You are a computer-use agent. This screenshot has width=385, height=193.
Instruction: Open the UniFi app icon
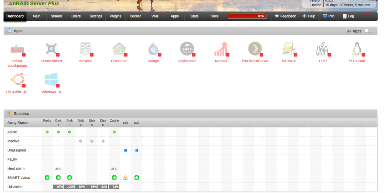coord(323,49)
